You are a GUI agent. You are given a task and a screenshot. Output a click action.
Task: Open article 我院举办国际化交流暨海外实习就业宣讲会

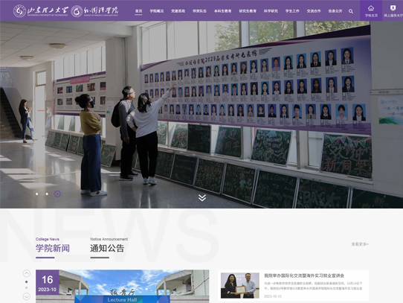coord(304,275)
